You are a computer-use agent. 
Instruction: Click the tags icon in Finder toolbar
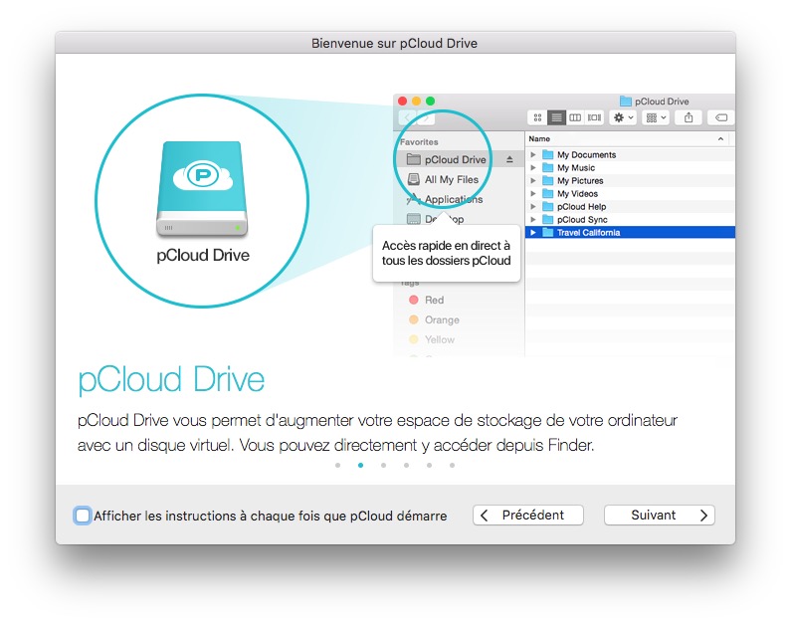[721, 117]
